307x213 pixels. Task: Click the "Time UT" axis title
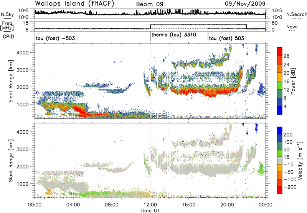pos(150,210)
